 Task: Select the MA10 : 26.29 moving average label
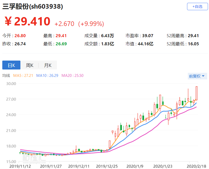(x=47, y=76)
